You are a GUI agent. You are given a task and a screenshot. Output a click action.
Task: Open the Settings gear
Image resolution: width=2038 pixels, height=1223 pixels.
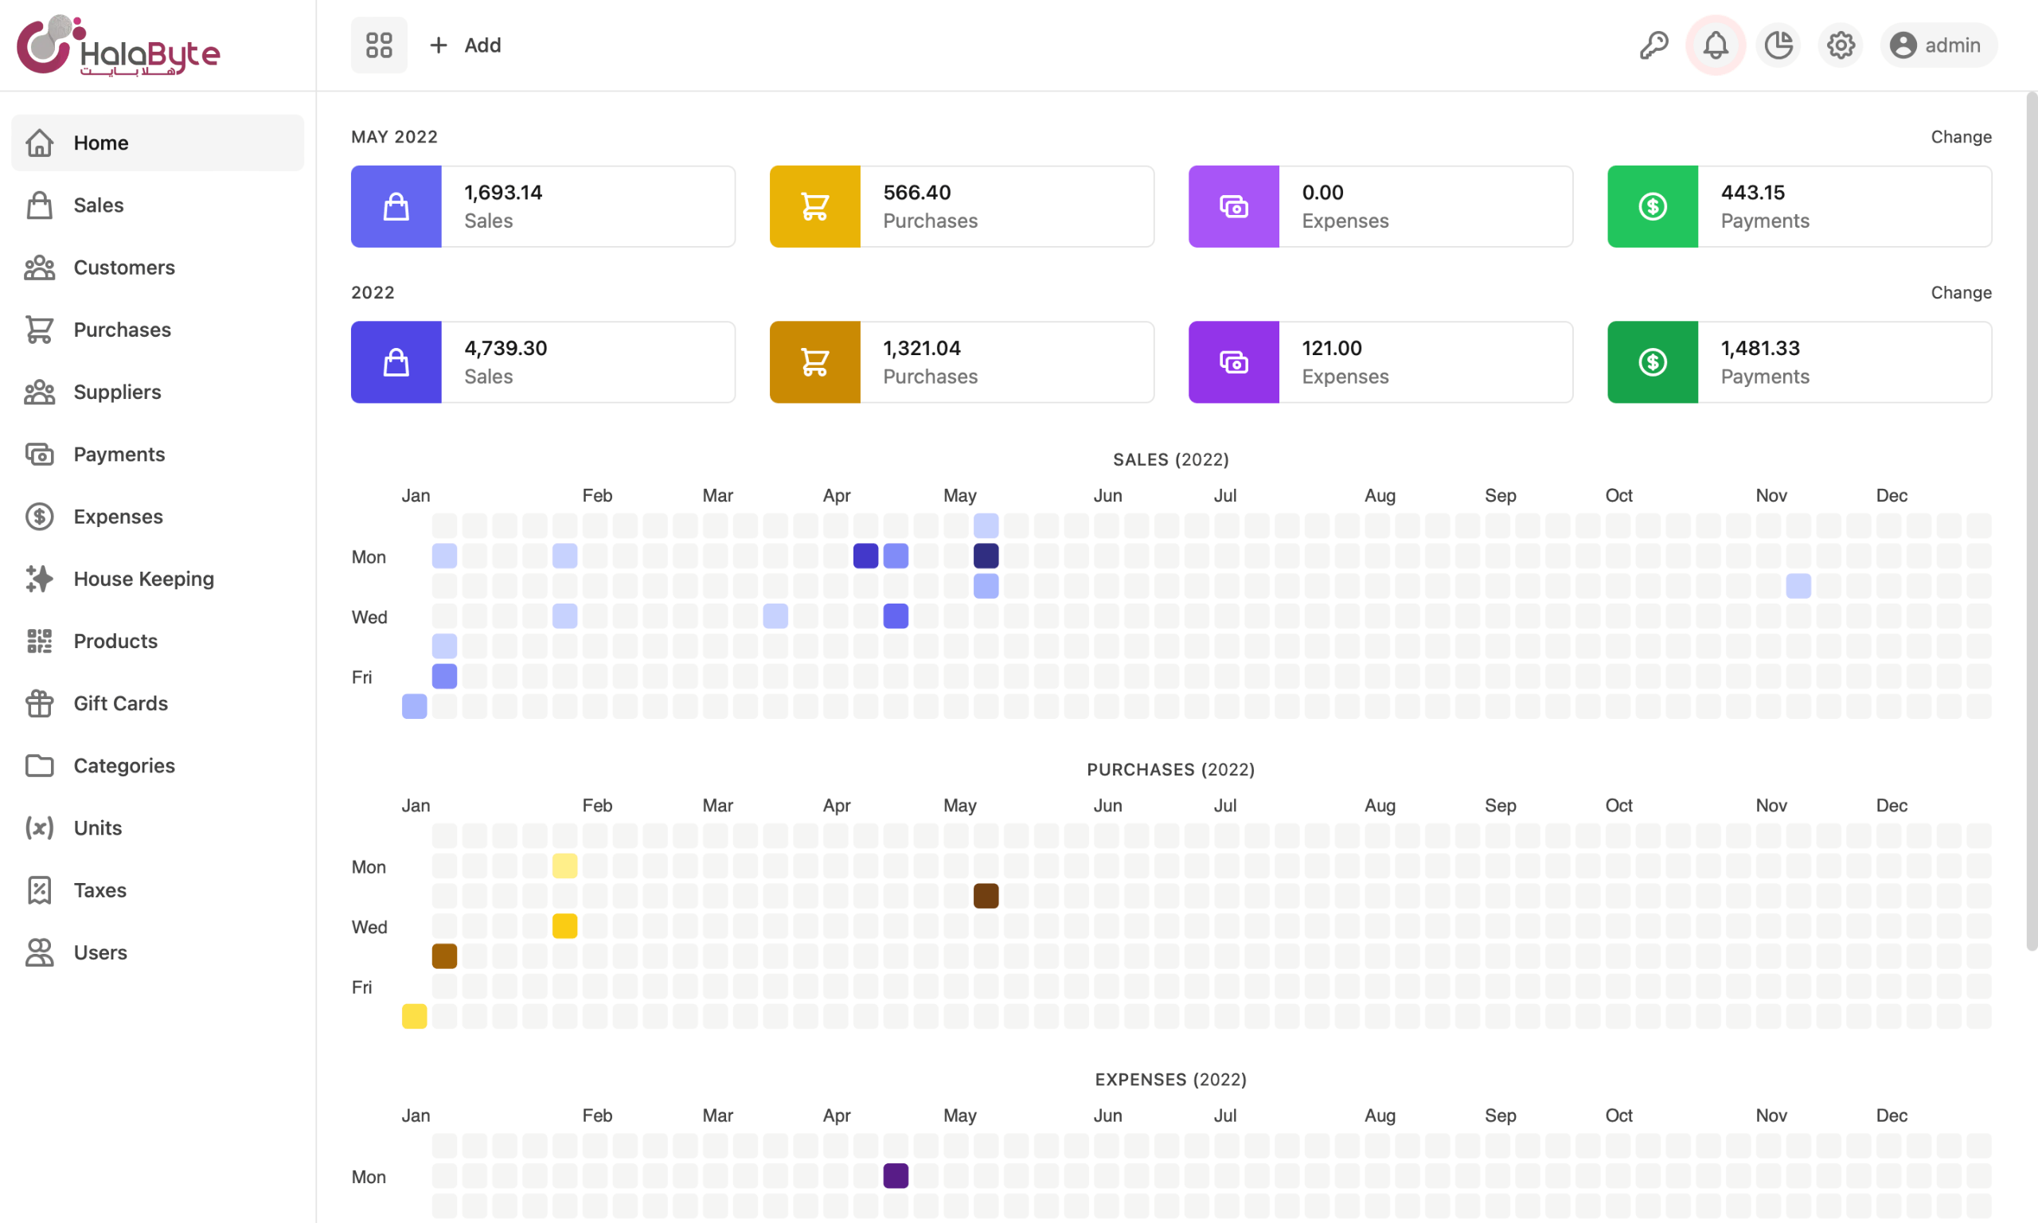pos(1841,45)
